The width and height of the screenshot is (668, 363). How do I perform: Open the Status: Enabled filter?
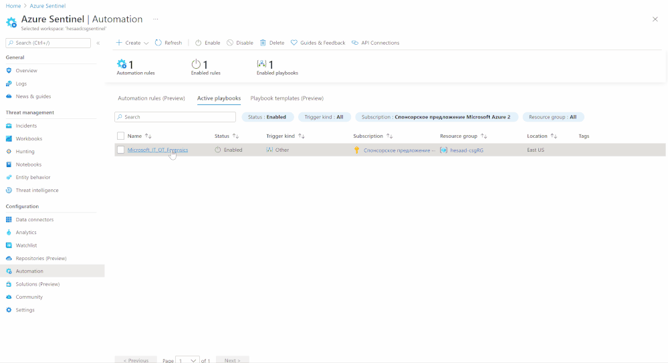[267, 117]
